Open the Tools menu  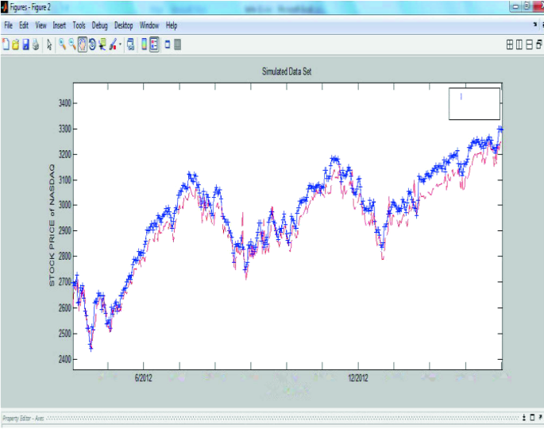[x=79, y=25]
